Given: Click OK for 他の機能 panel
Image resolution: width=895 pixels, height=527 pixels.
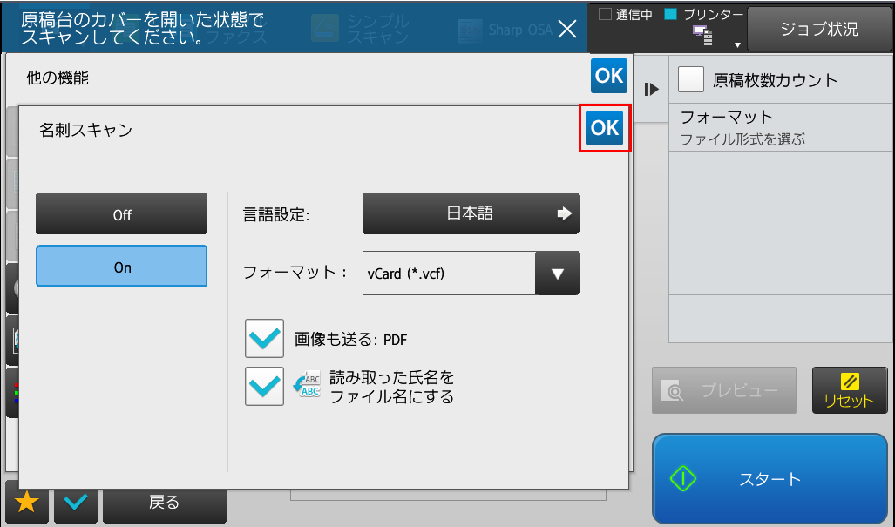Looking at the screenshot, I should [x=609, y=75].
